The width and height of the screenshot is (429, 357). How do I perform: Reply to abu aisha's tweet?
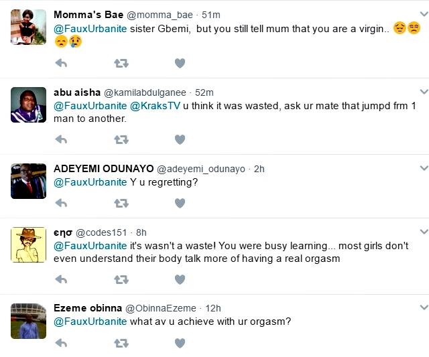point(61,139)
